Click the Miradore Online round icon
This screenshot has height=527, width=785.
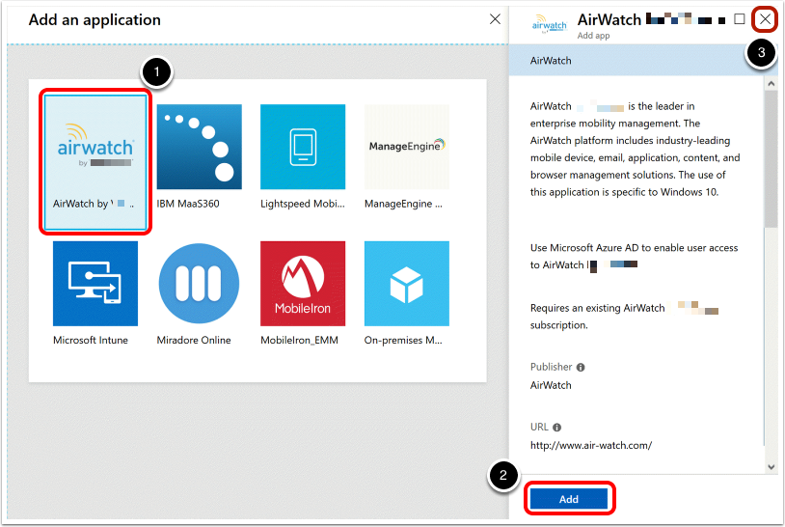tap(199, 284)
